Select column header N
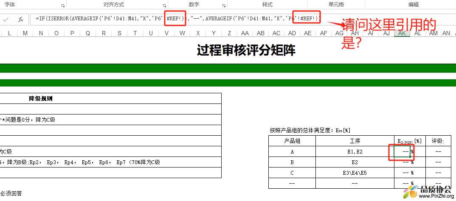The height and width of the screenshot is (201, 456). pos(41,33)
